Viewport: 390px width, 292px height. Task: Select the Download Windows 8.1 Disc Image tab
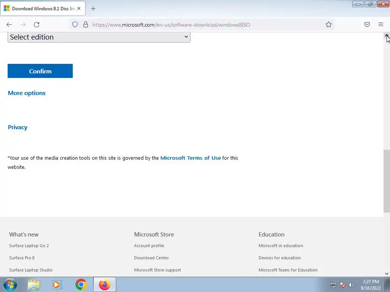click(43, 9)
